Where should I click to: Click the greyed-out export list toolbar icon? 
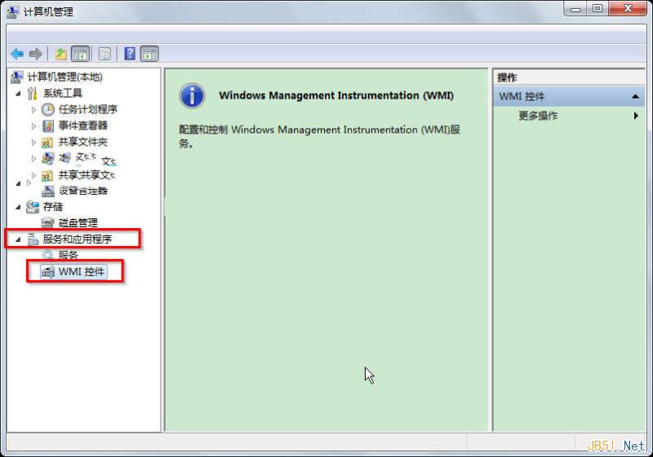click(104, 54)
